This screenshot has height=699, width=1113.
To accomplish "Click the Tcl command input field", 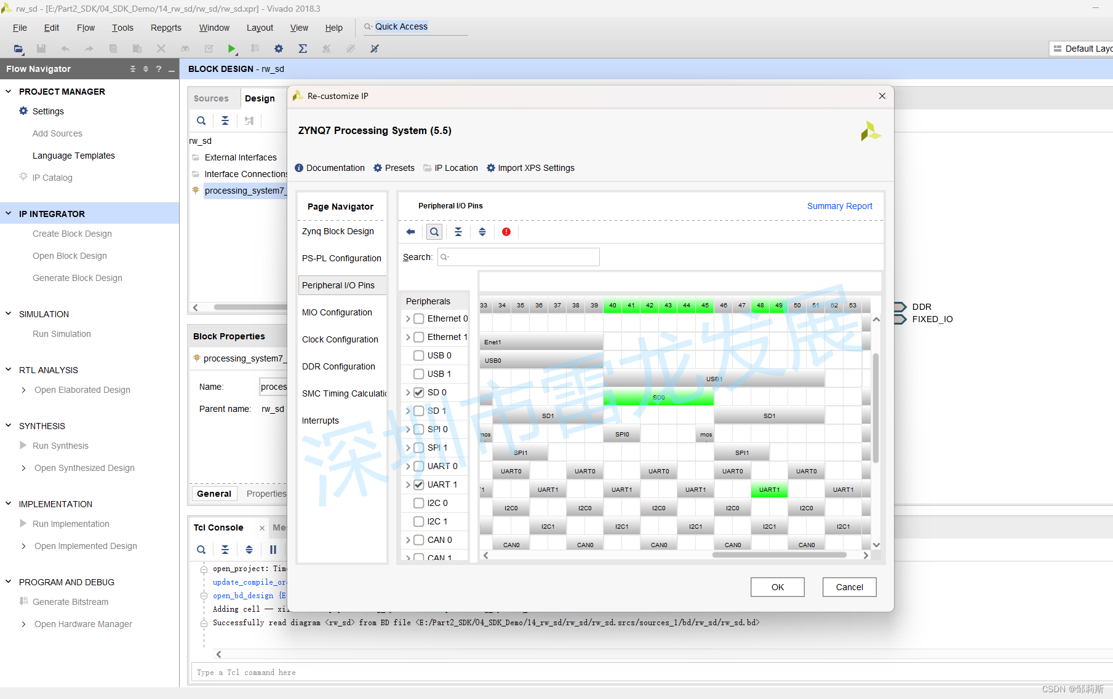I will (652, 673).
